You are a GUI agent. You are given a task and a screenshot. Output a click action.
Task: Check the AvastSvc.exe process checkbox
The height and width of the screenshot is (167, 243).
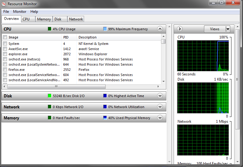click(x=5, y=49)
